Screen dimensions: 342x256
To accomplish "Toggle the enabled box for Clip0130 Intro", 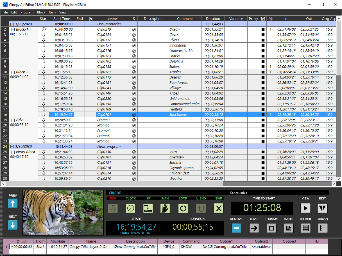I will [x=263, y=152].
